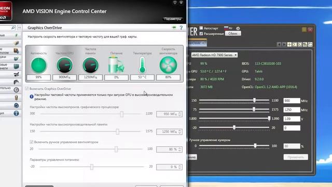Click the first sigma icon in tuner toolbar

click(x=295, y=44)
